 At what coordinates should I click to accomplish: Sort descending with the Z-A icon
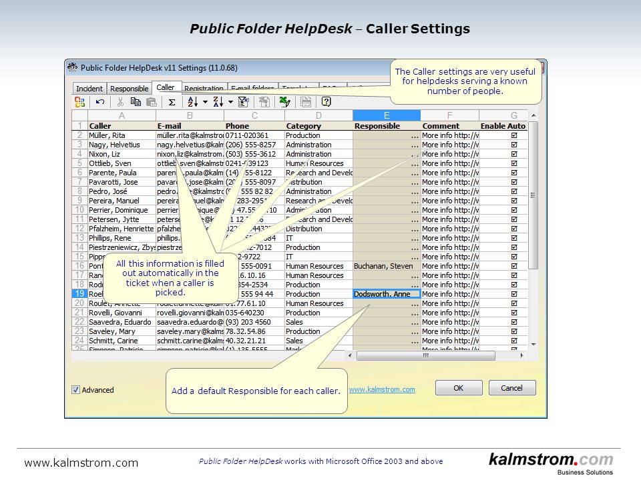(x=218, y=102)
